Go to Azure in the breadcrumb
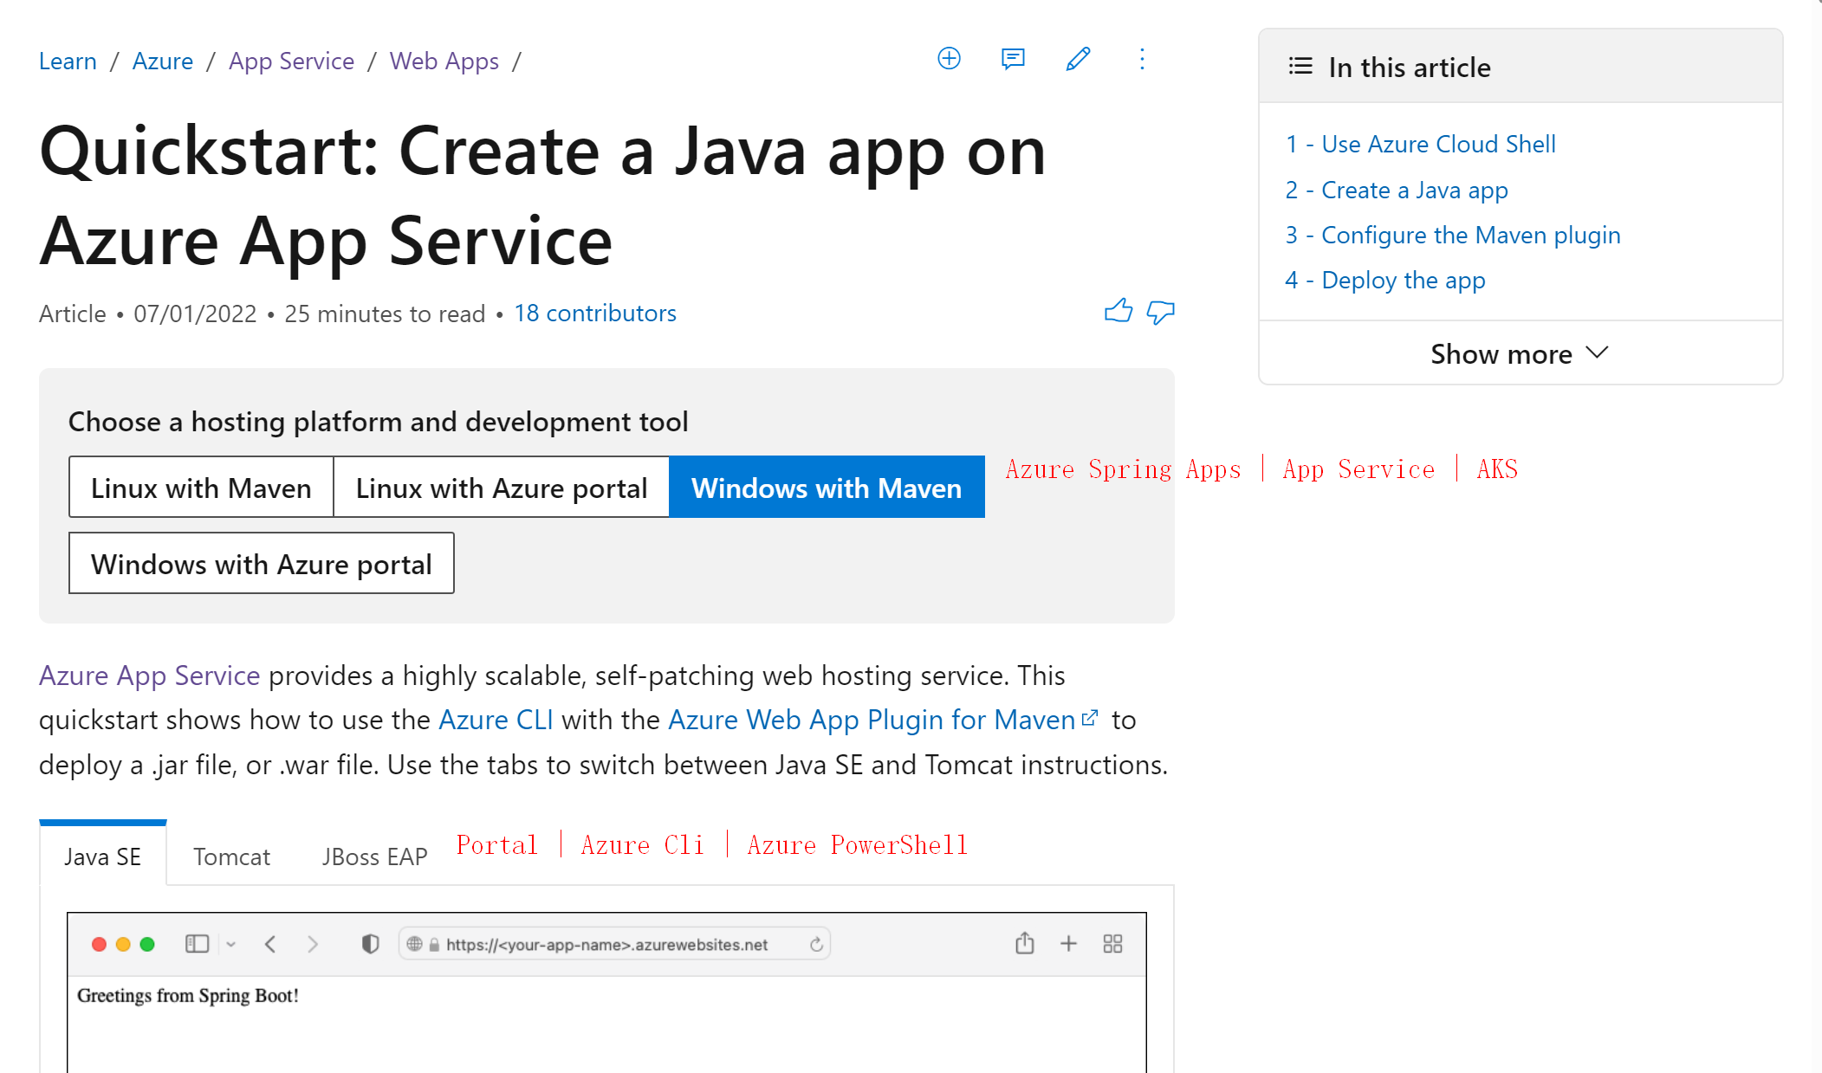1822x1073 pixels. (163, 61)
